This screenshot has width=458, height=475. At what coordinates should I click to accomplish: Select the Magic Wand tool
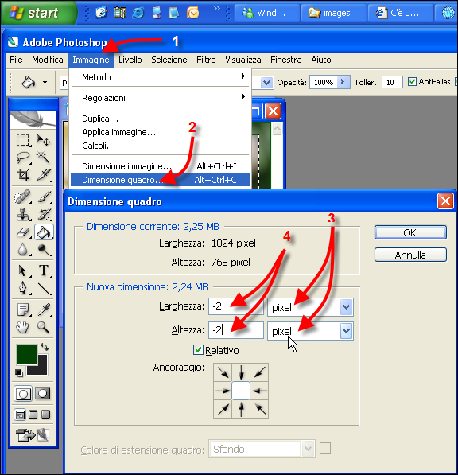coord(43,158)
